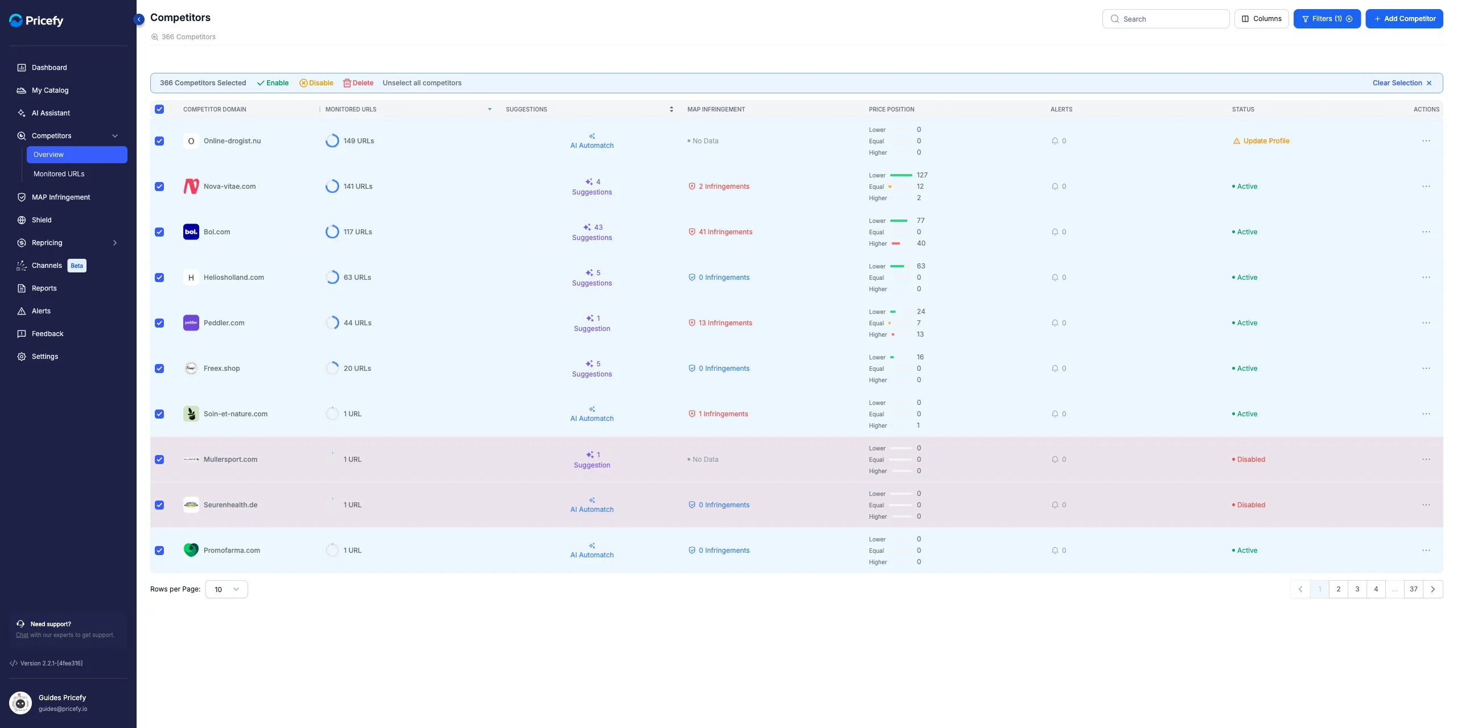
Task: Click the Bol.com logo icon
Action: (191, 232)
